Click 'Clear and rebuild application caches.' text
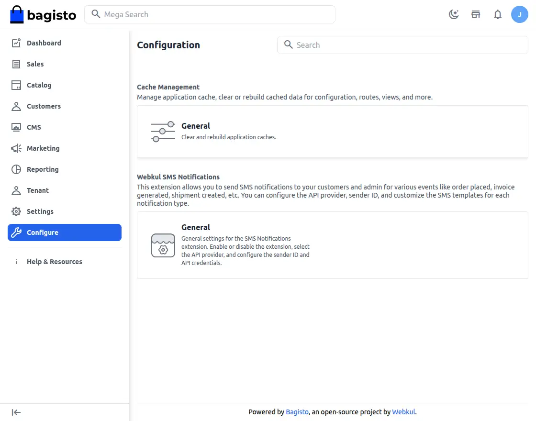 [228, 137]
